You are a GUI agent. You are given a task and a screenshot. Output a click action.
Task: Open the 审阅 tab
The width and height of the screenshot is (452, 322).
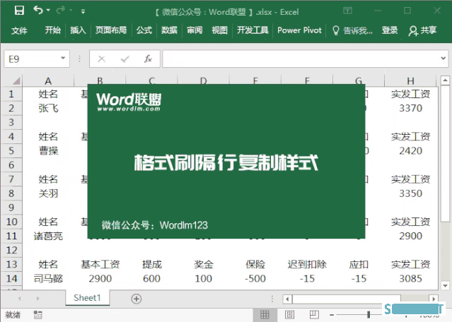click(195, 30)
